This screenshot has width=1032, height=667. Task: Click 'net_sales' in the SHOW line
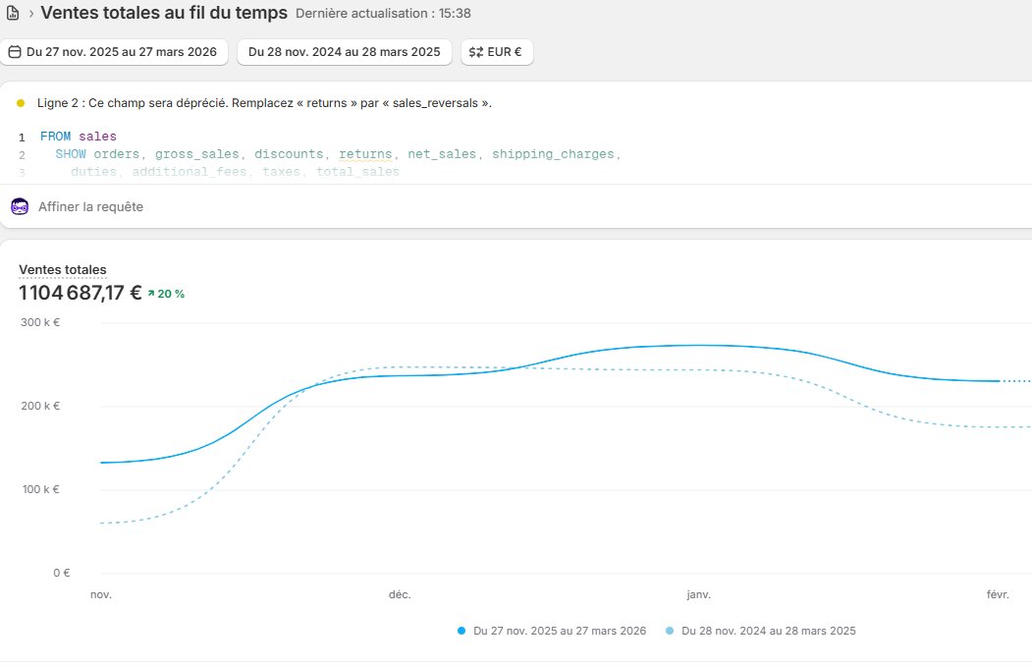[442, 154]
